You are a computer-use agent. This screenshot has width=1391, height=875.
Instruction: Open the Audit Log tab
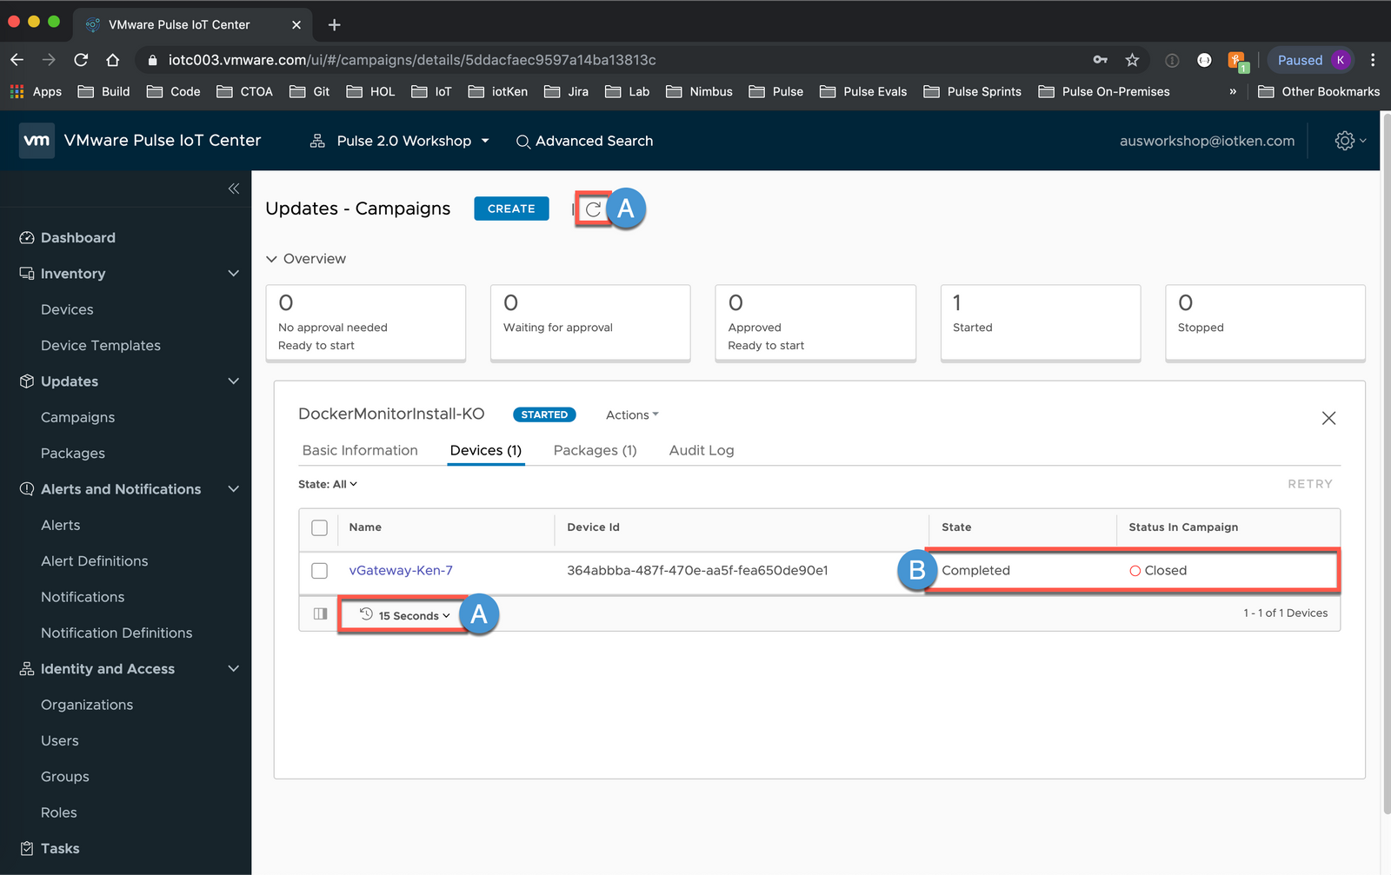pyautogui.click(x=701, y=450)
